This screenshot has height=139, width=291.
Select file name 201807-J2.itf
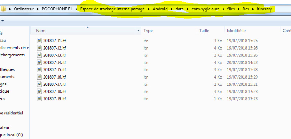pos(55,48)
